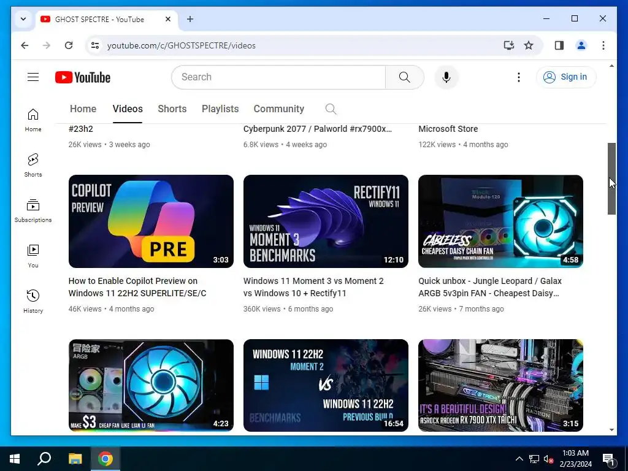This screenshot has width=628, height=471.
Task: Open taskbar clock showing 1:03 AM
Action: pos(575,459)
